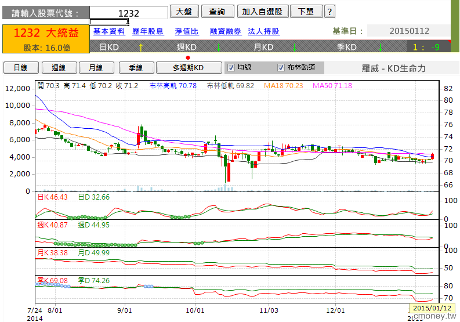Open the 融資融券 margin trading link
Viewport: 460px width, 322px height.
226,31
